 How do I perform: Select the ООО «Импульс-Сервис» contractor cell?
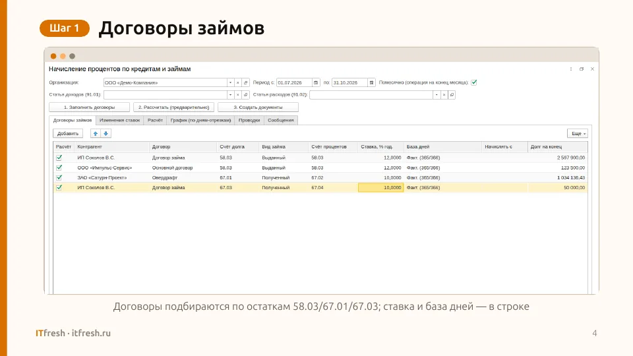coord(111,168)
